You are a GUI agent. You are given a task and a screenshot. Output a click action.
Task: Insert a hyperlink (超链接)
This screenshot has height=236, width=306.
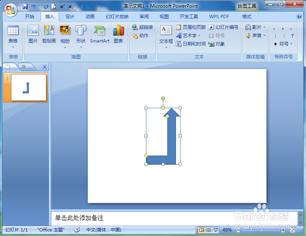[x=142, y=27]
